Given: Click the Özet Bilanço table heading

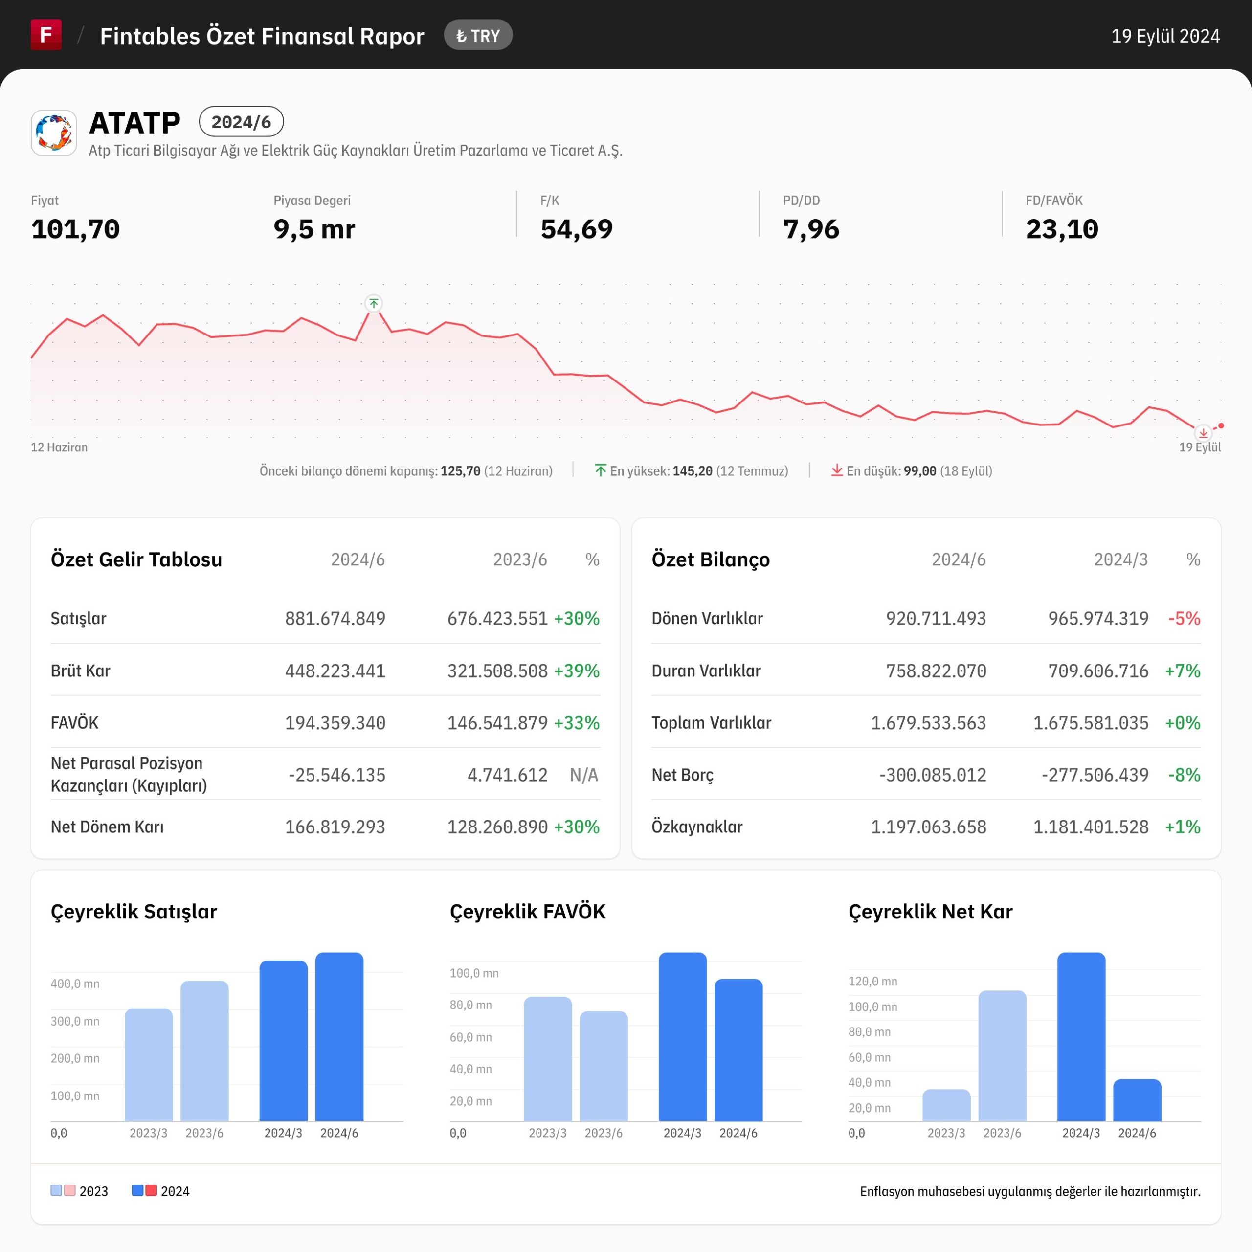Looking at the screenshot, I should point(711,559).
